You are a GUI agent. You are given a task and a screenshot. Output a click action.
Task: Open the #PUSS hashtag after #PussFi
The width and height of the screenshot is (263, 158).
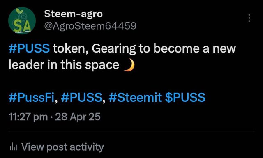point(81,98)
